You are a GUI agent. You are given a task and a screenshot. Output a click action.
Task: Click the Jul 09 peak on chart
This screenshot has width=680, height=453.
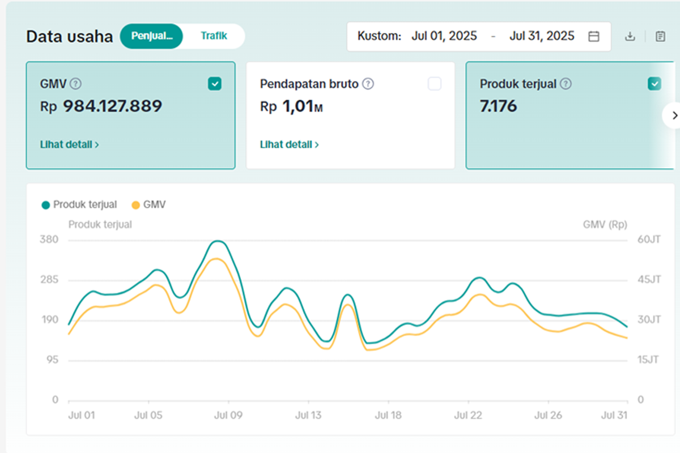tap(218, 241)
